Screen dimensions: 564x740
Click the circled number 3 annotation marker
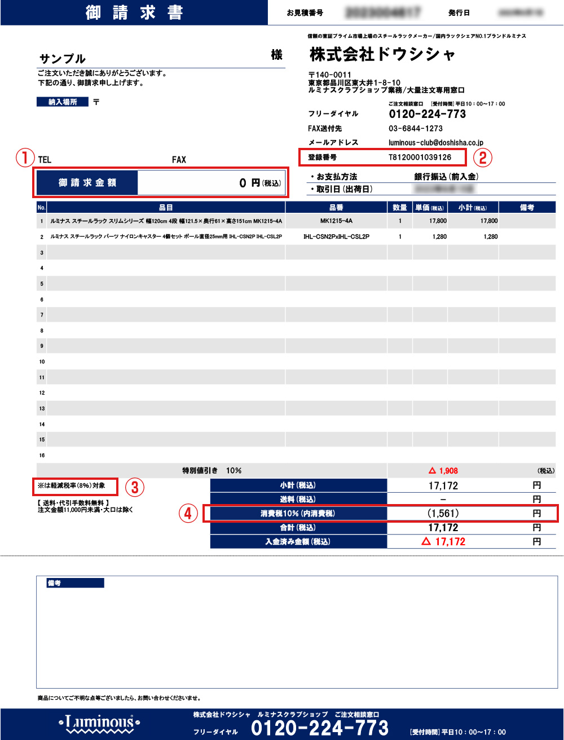coord(134,487)
